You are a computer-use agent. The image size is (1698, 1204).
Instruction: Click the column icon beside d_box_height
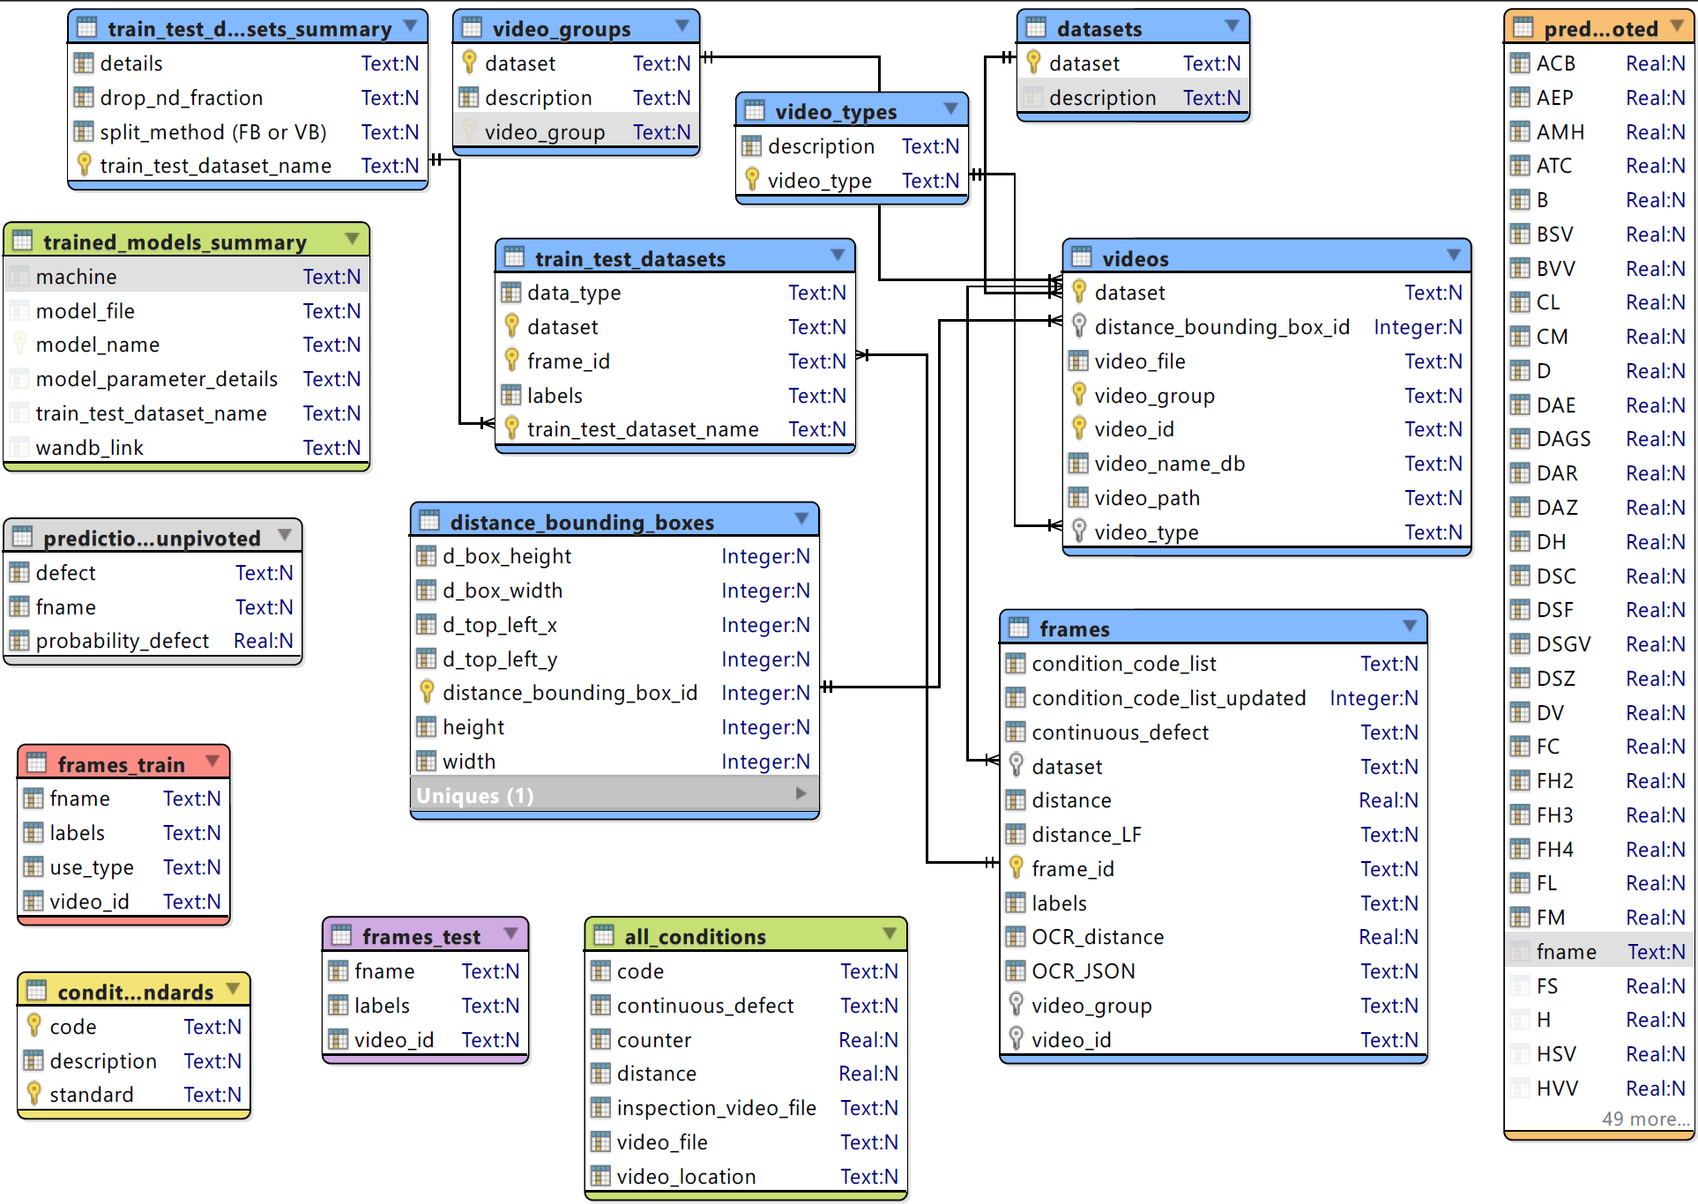(427, 555)
